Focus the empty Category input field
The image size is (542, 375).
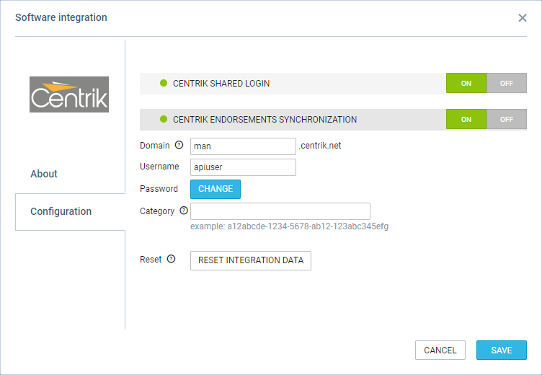tap(280, 211)
